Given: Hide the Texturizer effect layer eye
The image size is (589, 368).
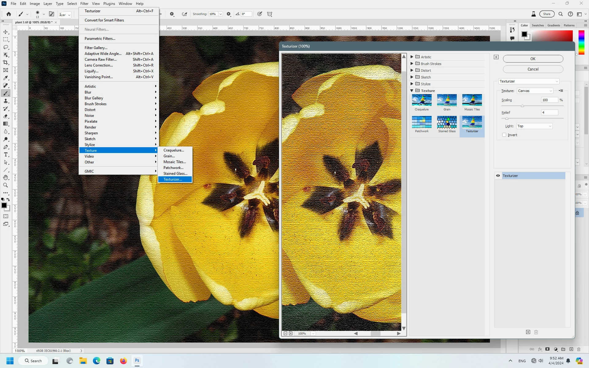Looking at the screenshot, I should [498, 176].
